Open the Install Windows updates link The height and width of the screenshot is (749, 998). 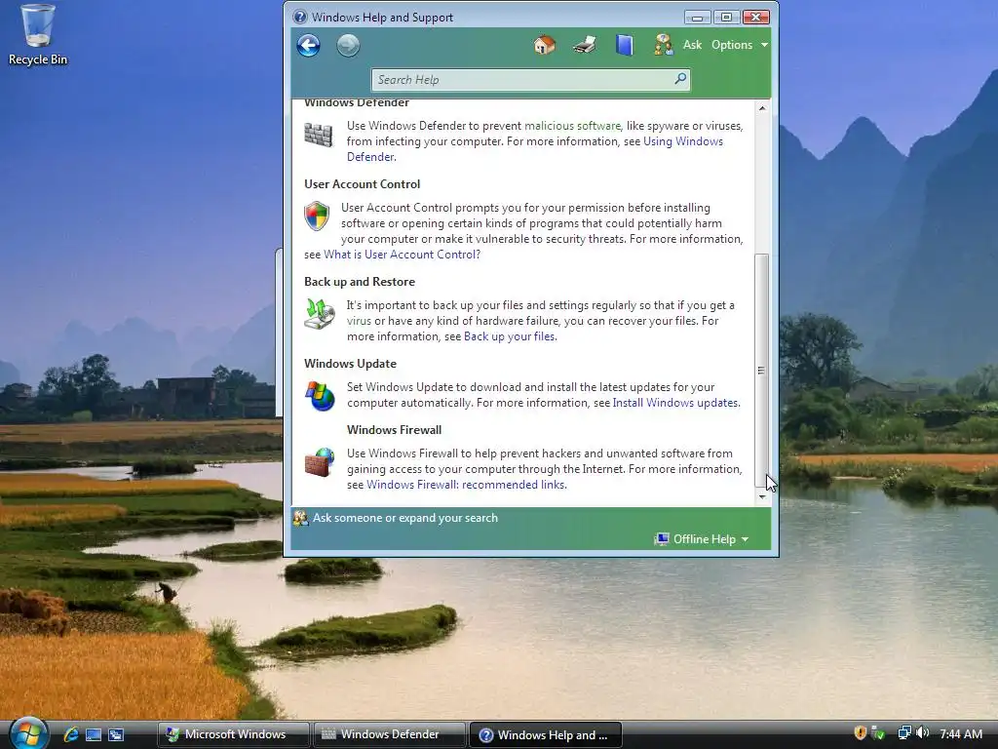[675, 403]
